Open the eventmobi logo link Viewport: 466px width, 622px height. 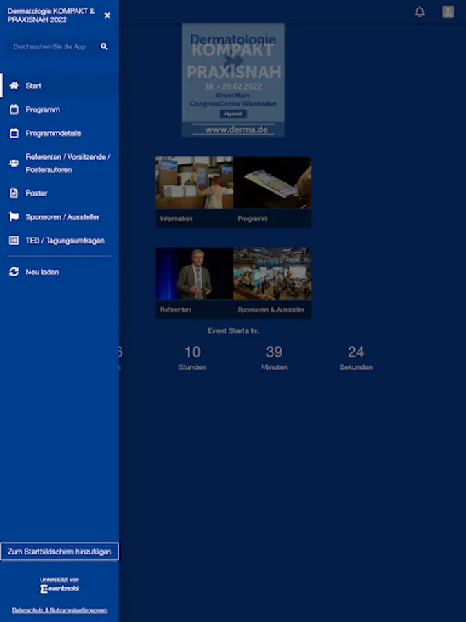click(59, 589)
